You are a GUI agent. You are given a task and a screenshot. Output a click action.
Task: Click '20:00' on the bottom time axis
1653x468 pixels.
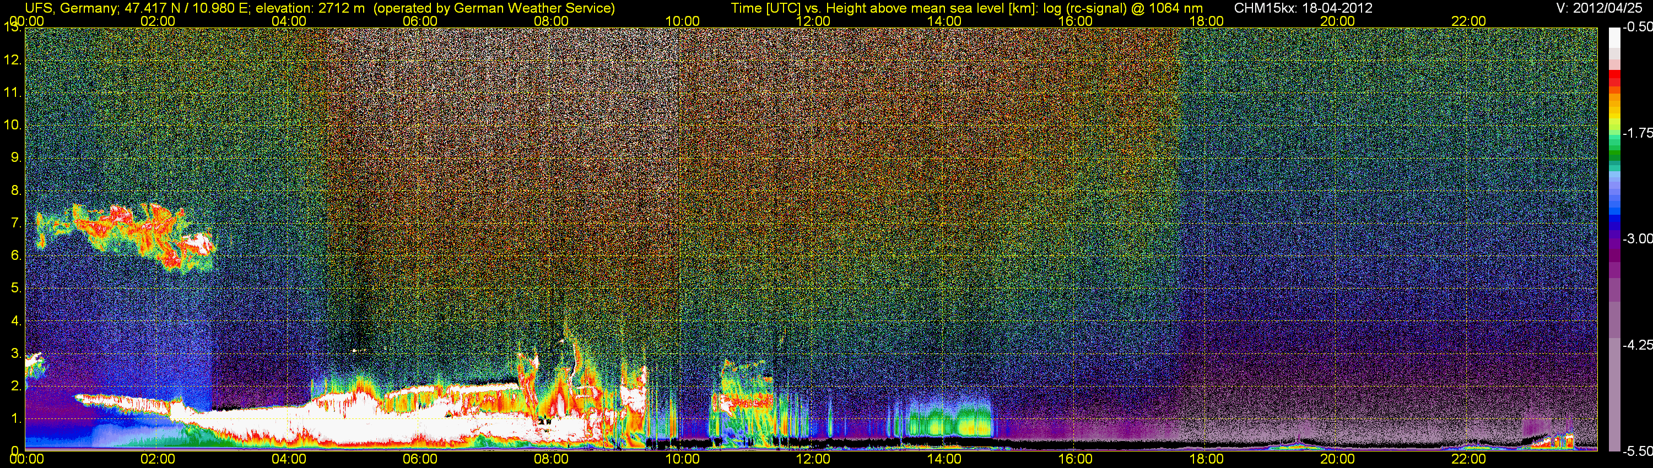[1337, 459]
